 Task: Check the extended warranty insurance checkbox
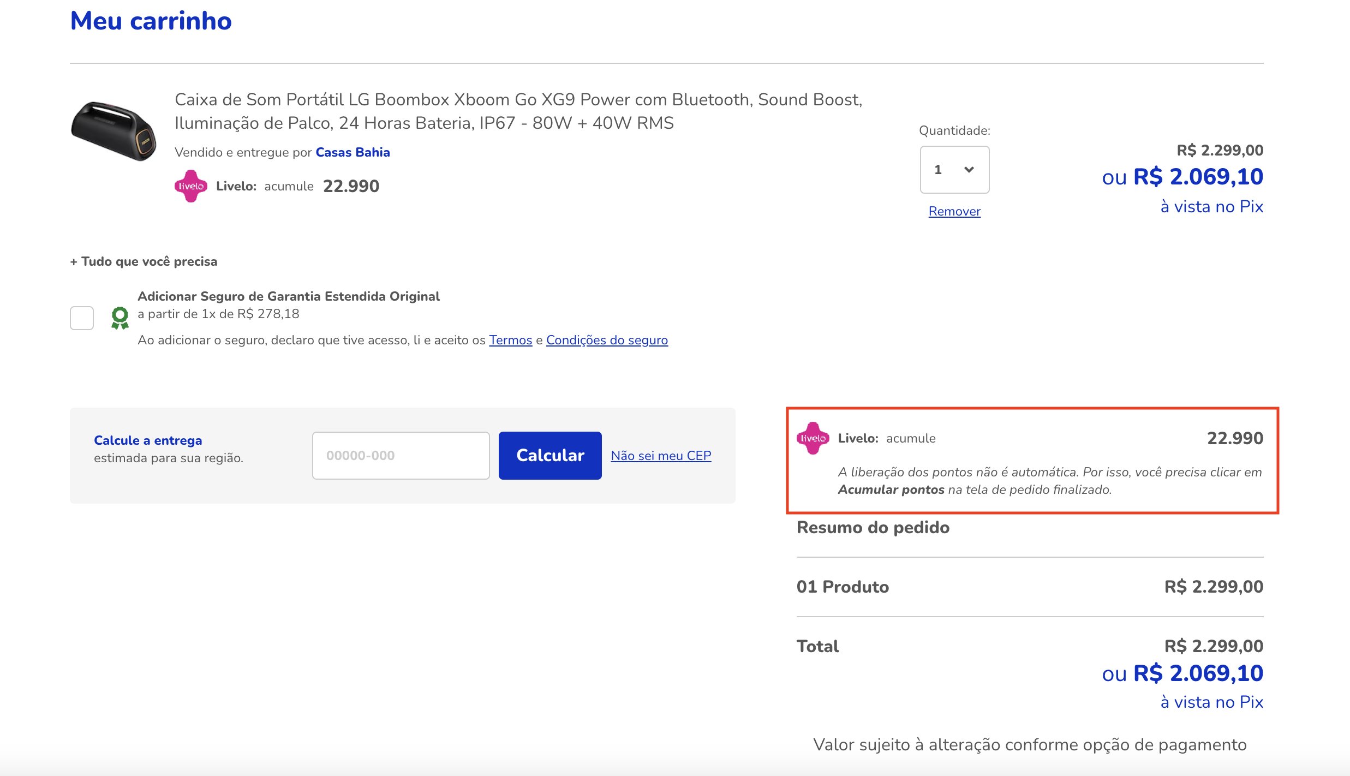tap(82, 318)
